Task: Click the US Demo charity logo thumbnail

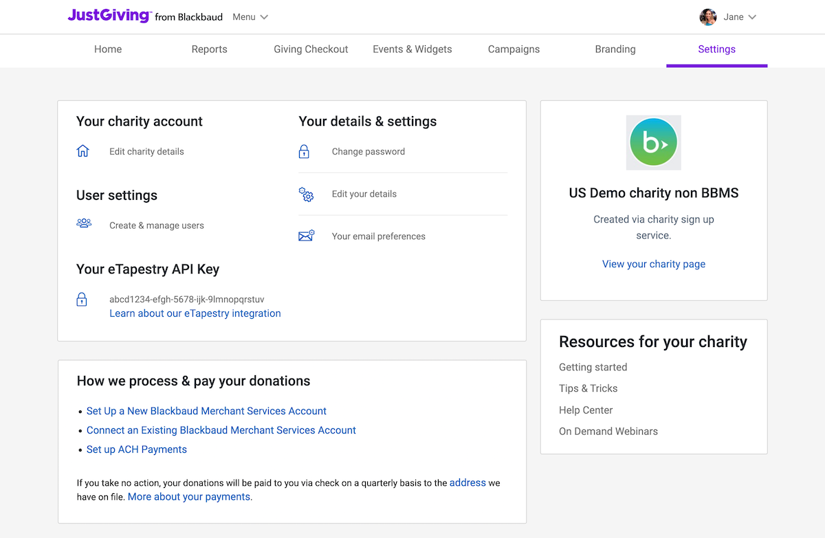Action: coord(654,143)
